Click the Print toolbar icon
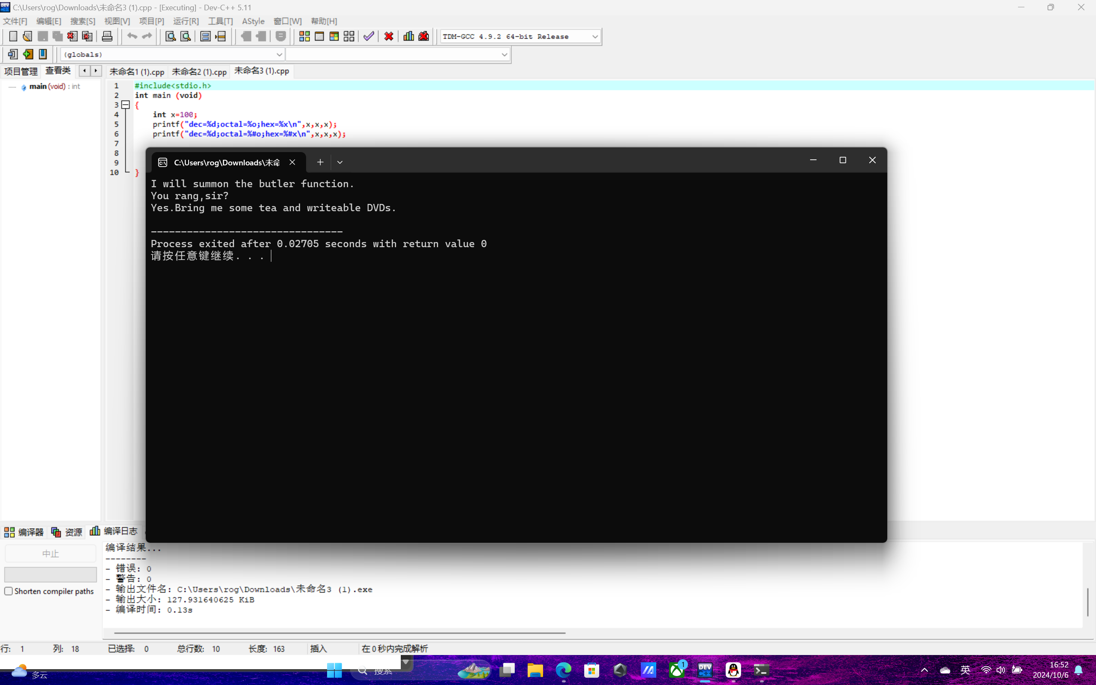The width and height of the screenshot is (1096, 685). [107, 36]
